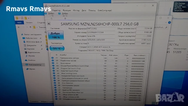Click the properties checkmark icon in Explorer title bar
The width and height of the screenshot is (188, 106).
click(22, 18)
